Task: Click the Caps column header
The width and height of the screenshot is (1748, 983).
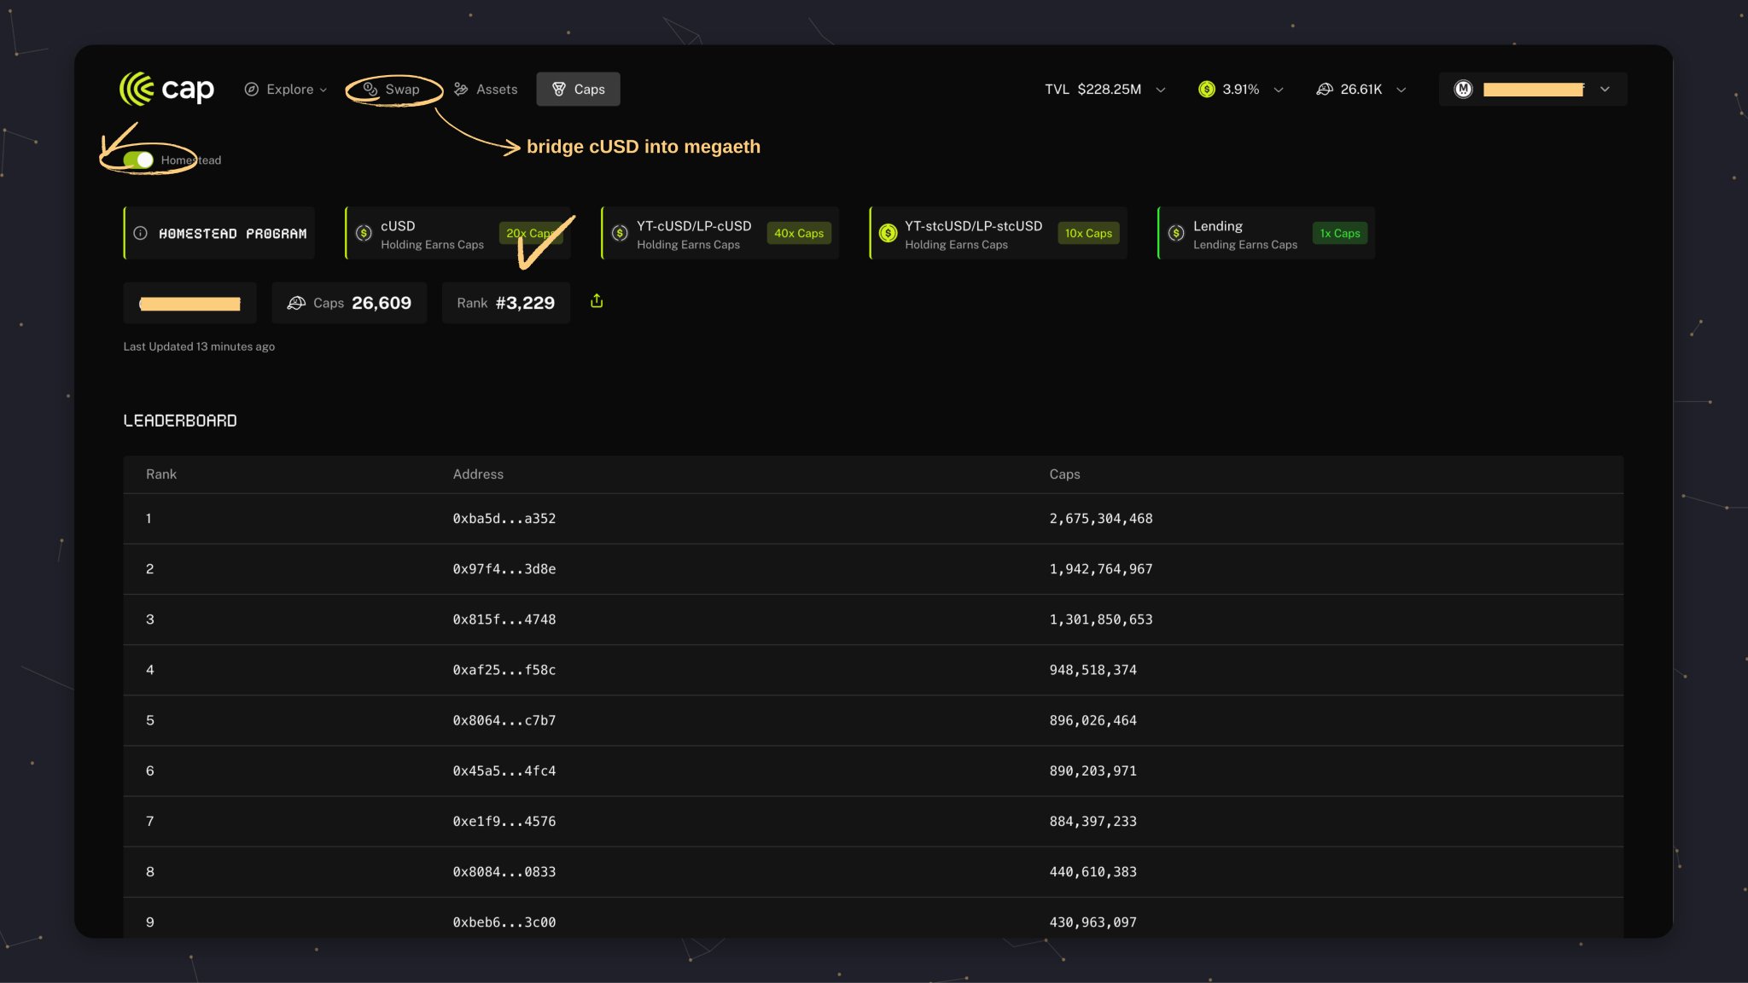Action: [1064, 474]
